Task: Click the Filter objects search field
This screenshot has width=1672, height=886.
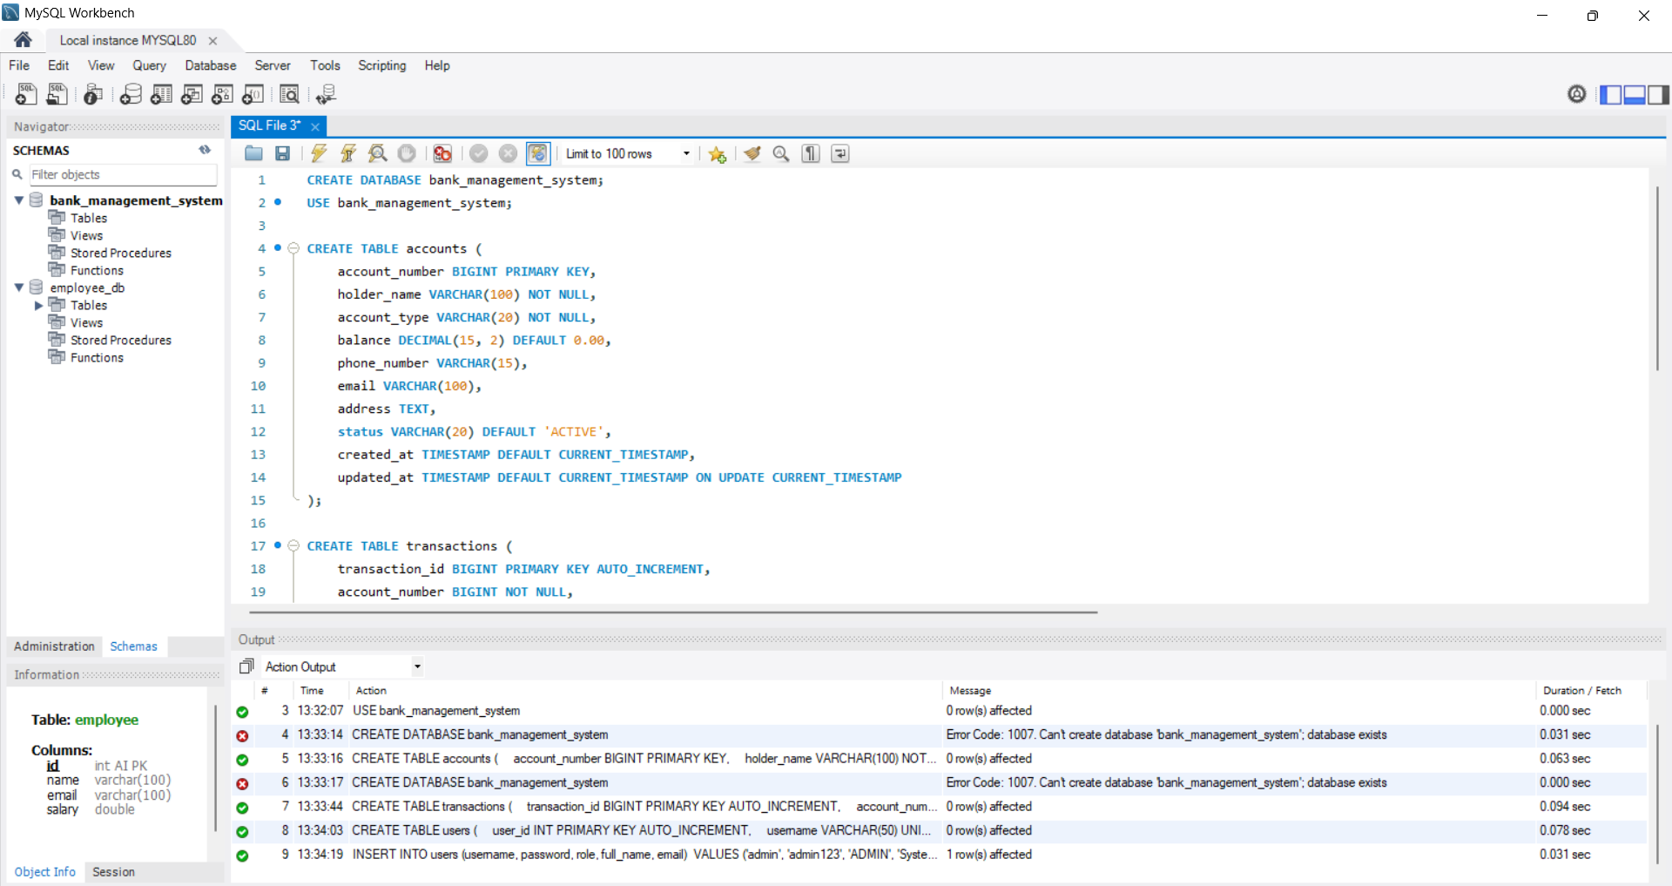Action: 123,175
